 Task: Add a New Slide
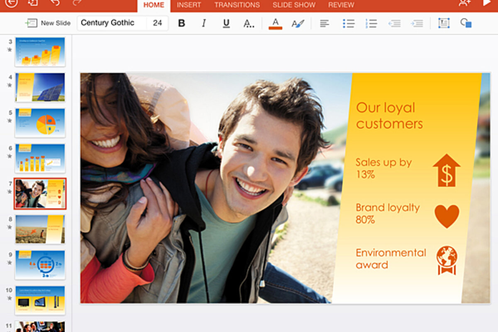pyautogui.click(x=48, y=23)
